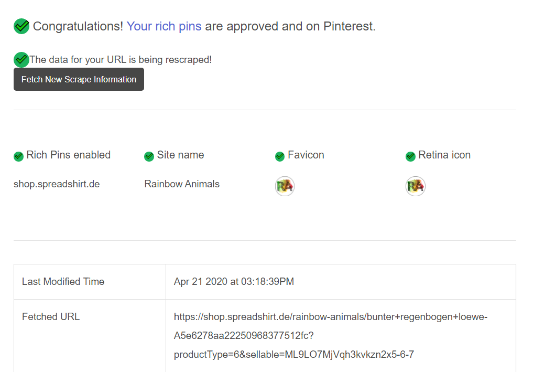Click the green checkmark beside Congratulations
Screen dimensions: 534x372
click(x=21, y=26)
